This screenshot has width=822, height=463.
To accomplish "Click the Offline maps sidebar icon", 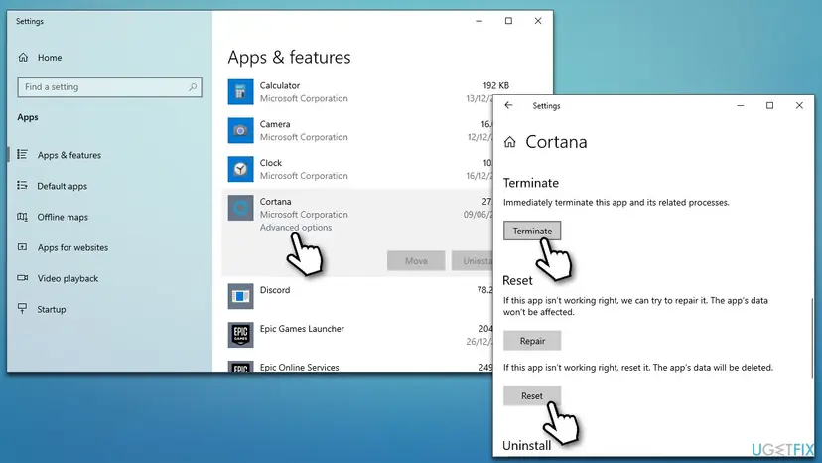I will pos(22,217).
